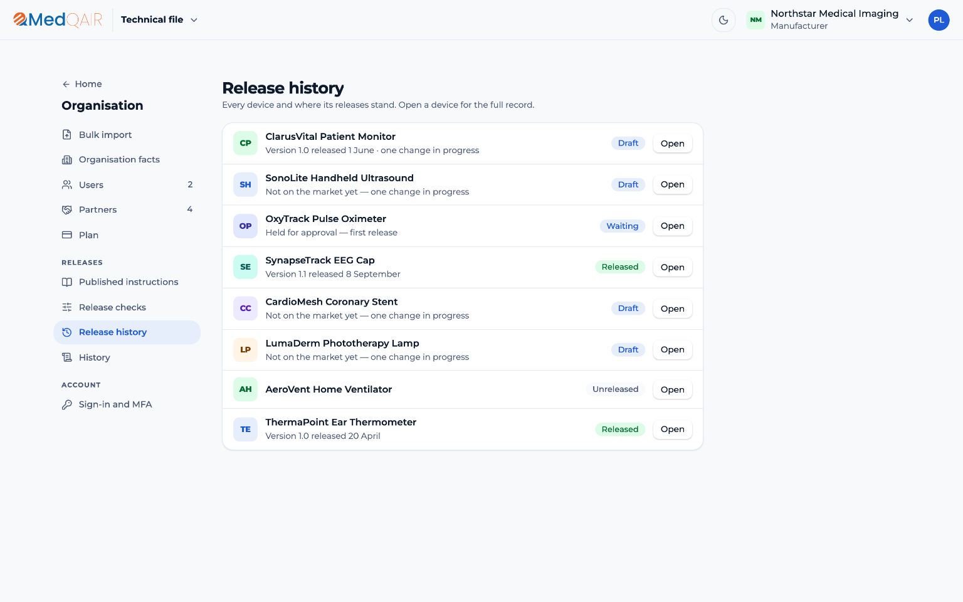Toggle dark mode moon icon
Image resolution: width=963 pixels, height=602 pixels.
point(724,20)
